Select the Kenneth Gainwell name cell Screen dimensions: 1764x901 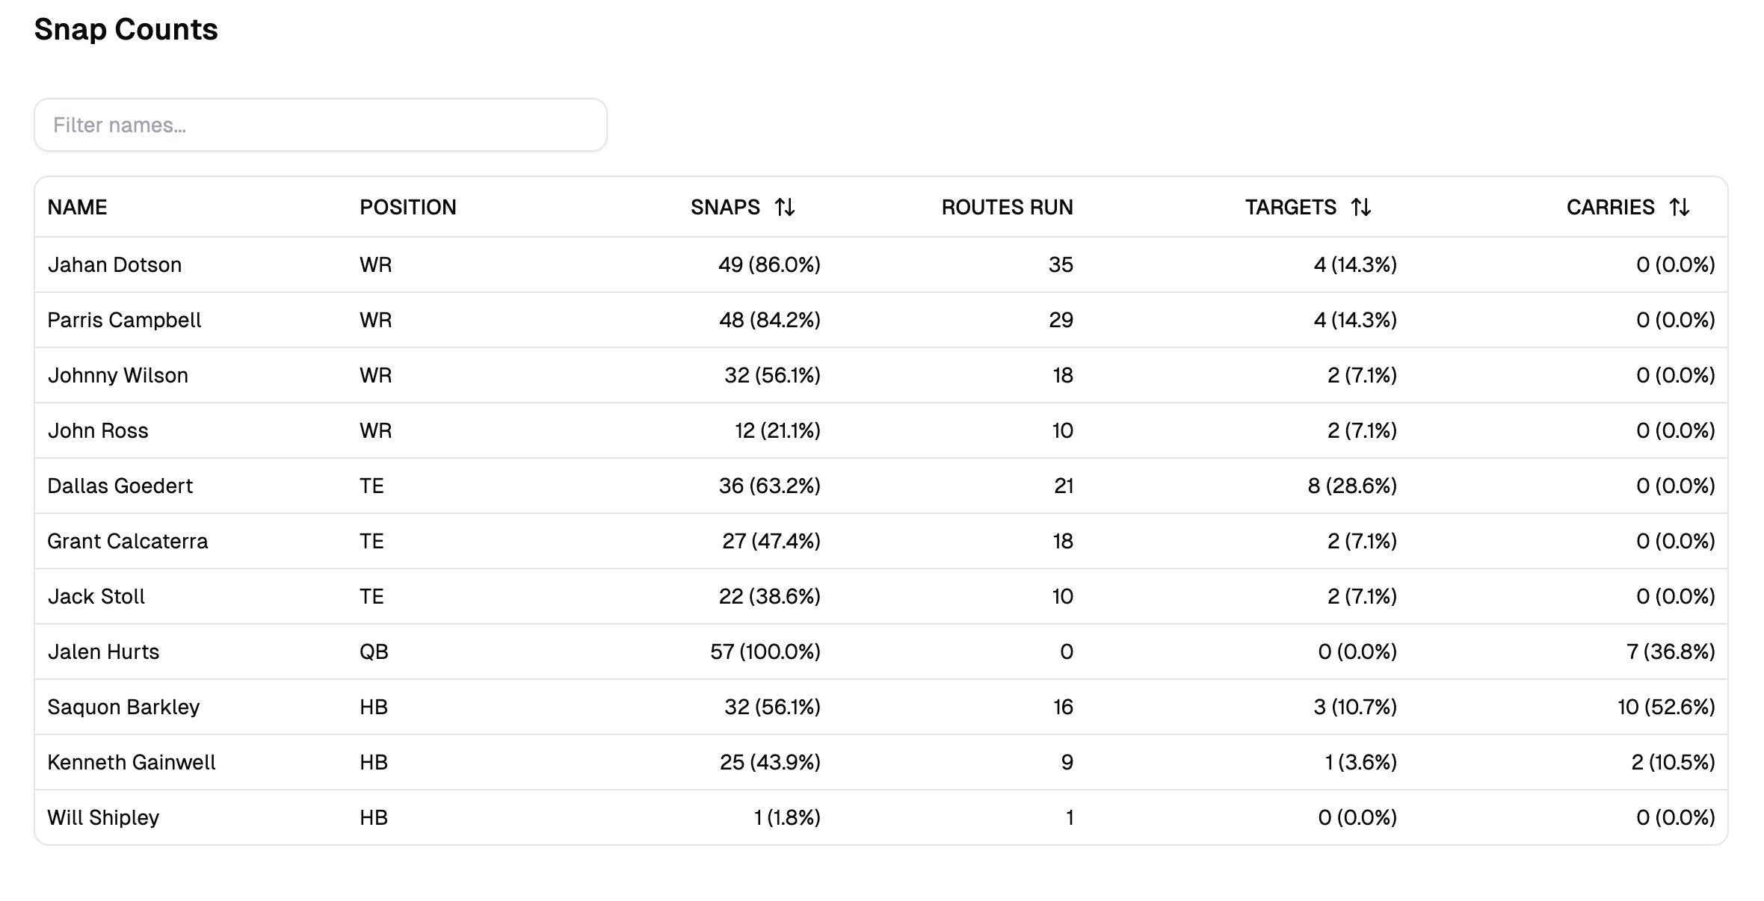point(132,762)
